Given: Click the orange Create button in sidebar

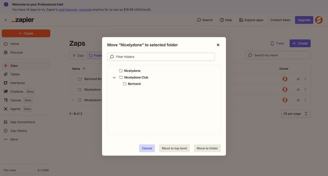Looking at the screenshot, I should [26, 33].
